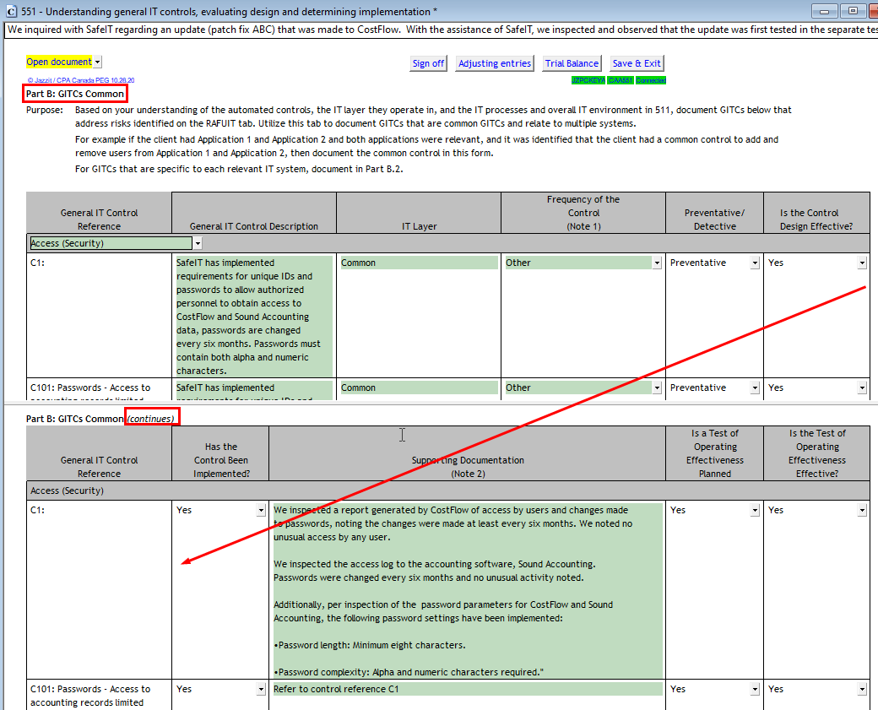Click 'Is a Test of Operating Effectiveness Planned' header
878x710 pixels.
click(715, 453)
